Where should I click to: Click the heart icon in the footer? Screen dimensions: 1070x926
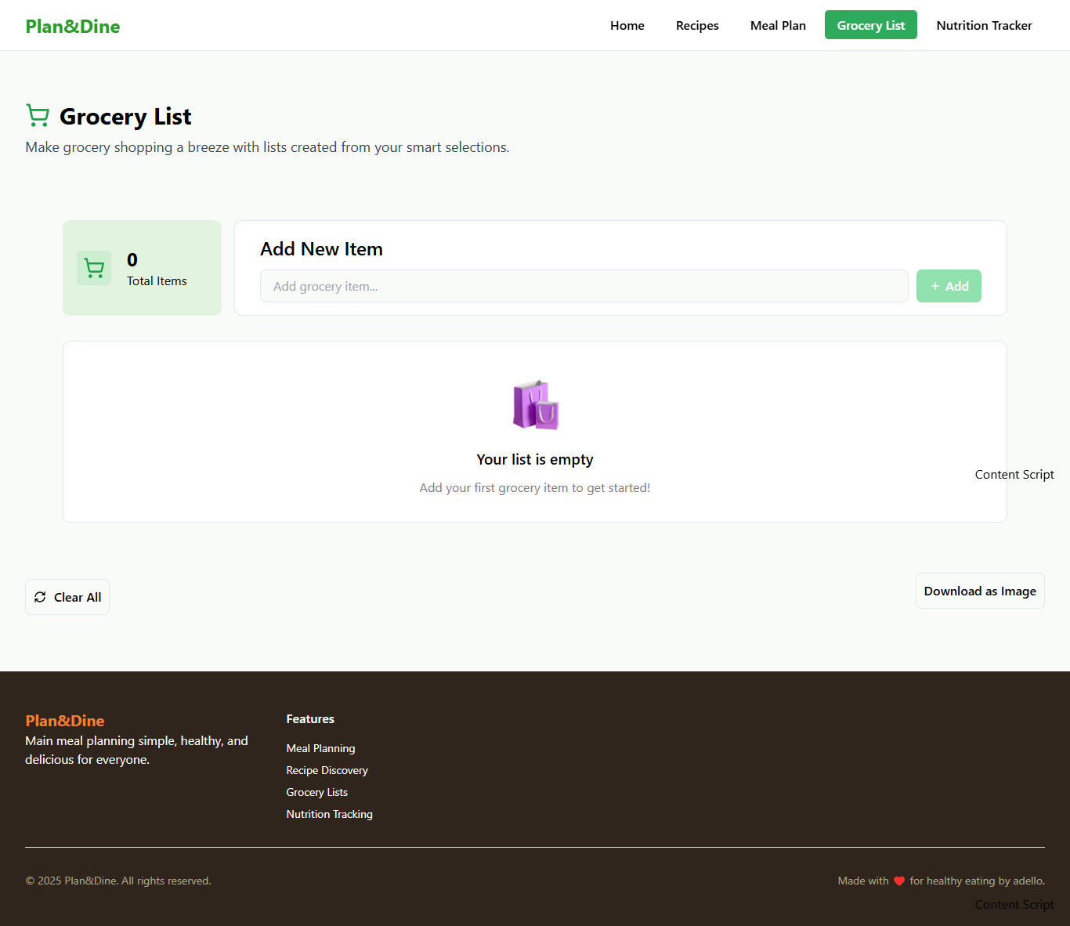(898, 881)
